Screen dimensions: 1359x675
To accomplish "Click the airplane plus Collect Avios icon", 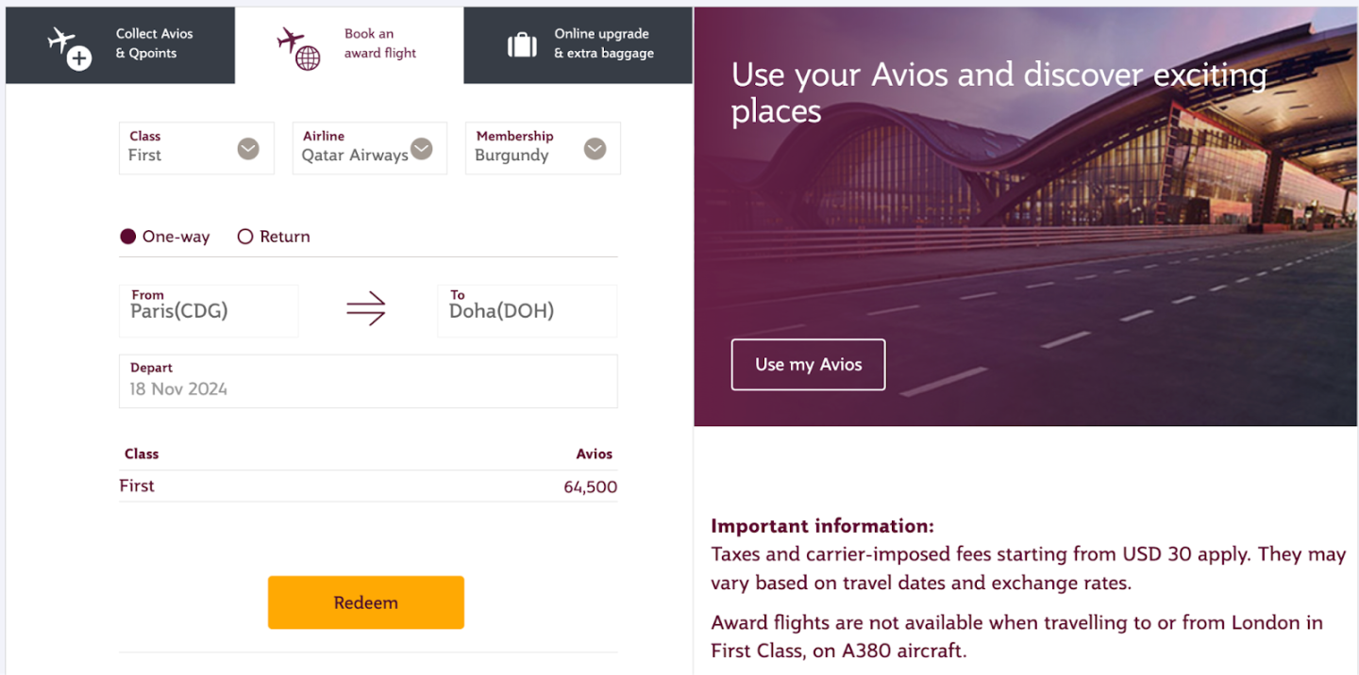I will point(69,47).
